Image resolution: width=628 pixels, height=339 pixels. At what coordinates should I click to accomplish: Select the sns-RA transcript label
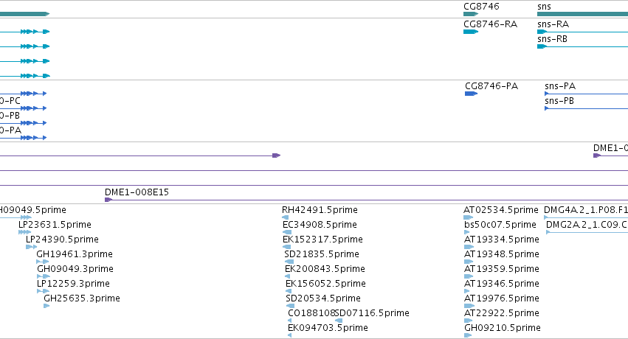(553, 24)
